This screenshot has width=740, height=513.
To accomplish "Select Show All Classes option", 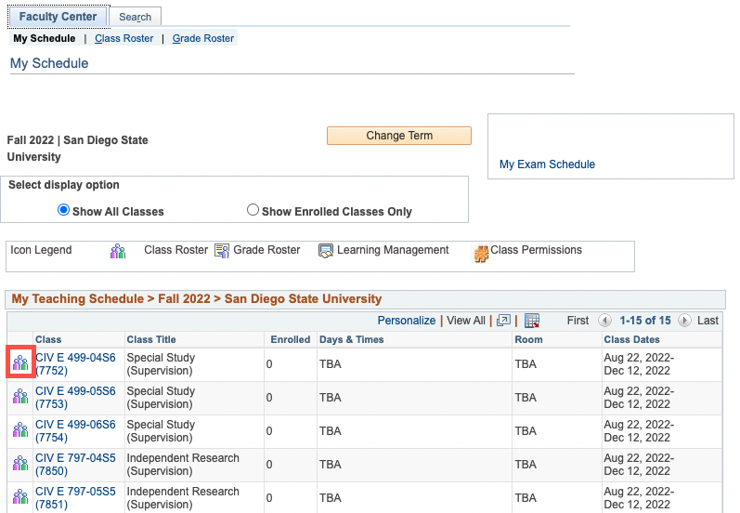I will (63, 210).
